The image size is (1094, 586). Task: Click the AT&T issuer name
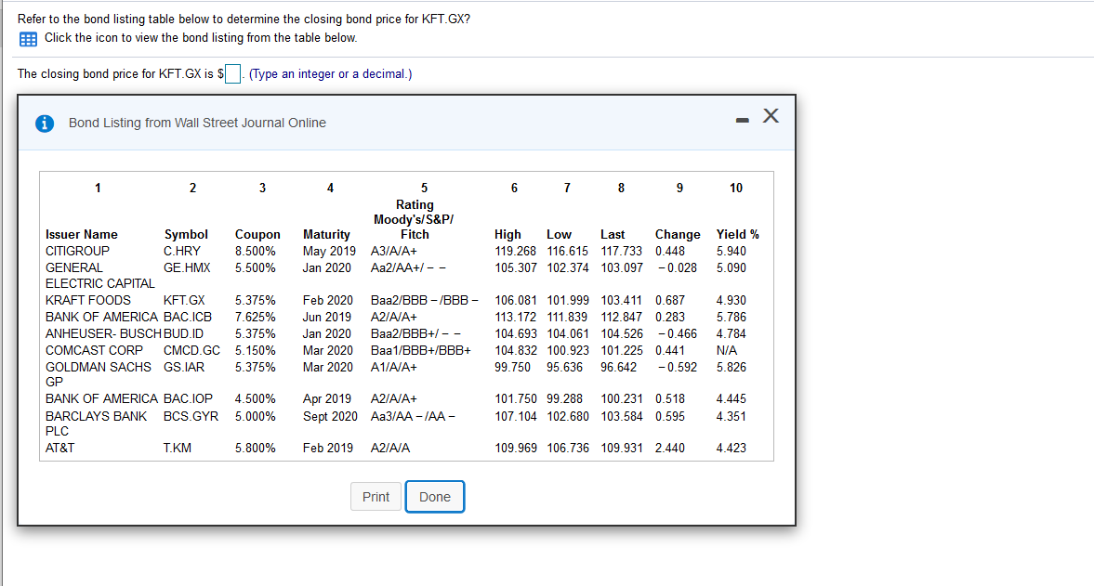tap(60, 447)
